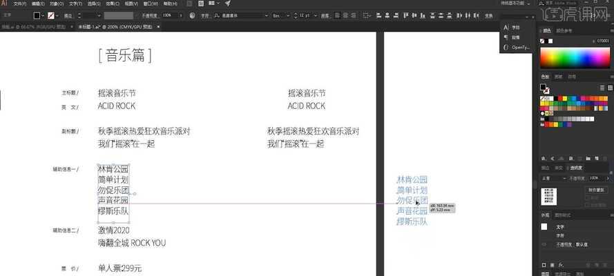The image size is (614, 276).
Task: Click vertical distribute center icon
Action: pos(441,16)
